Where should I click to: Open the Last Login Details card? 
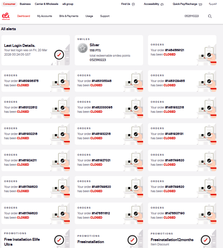point(36,50)
